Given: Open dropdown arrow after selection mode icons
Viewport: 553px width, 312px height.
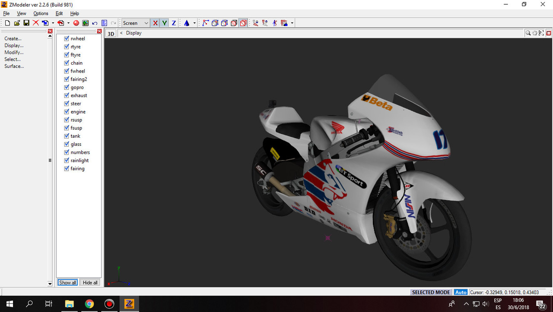Looking at the screenshot, I should tap(292, 23).
